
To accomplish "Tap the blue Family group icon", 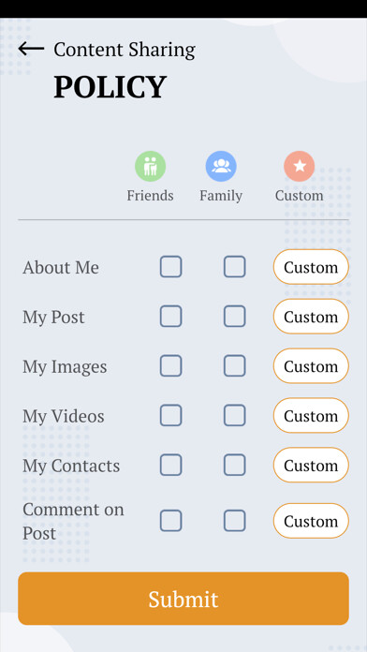I will tap(221, 167).
